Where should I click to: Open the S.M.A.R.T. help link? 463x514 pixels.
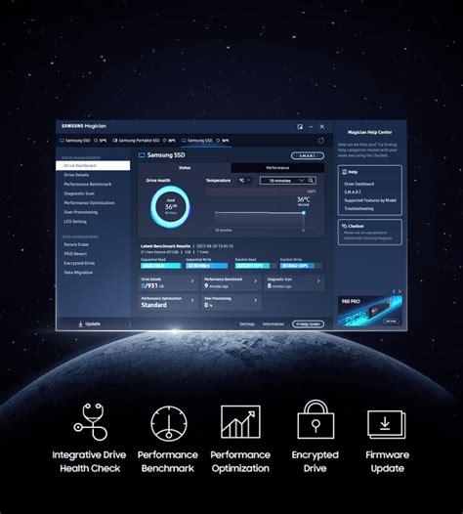[353, 193]
